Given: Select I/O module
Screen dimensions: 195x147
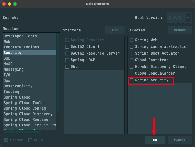Looking at the screenshot, I should 30,75.
